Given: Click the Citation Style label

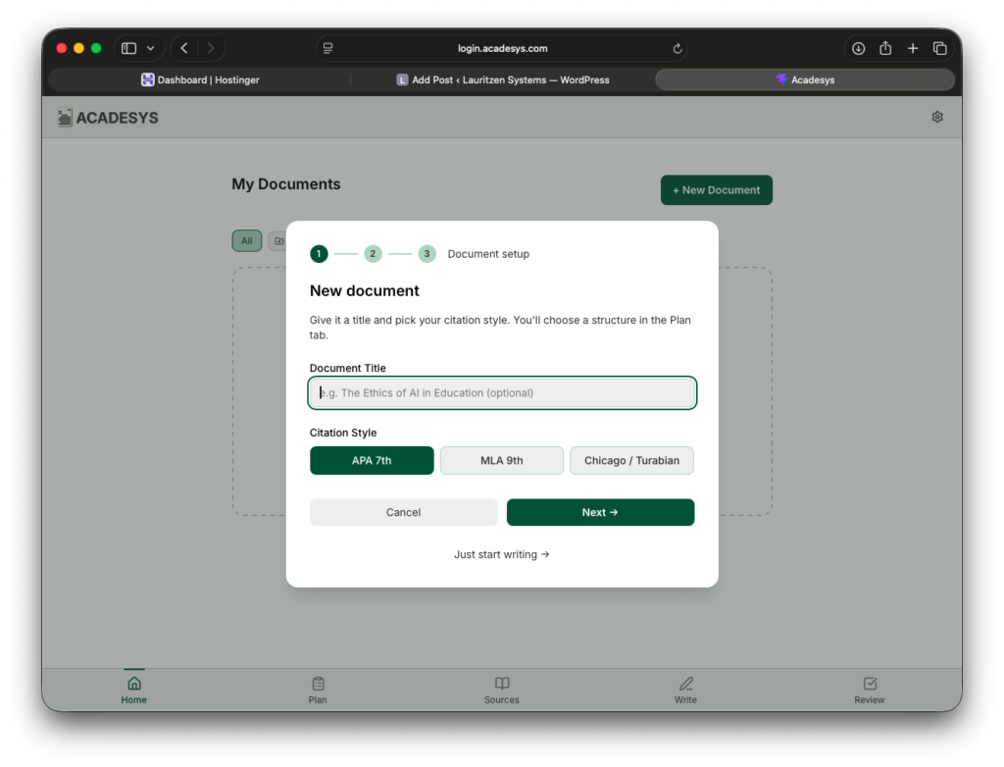Looking at the screenshot, I should [342, 433].
